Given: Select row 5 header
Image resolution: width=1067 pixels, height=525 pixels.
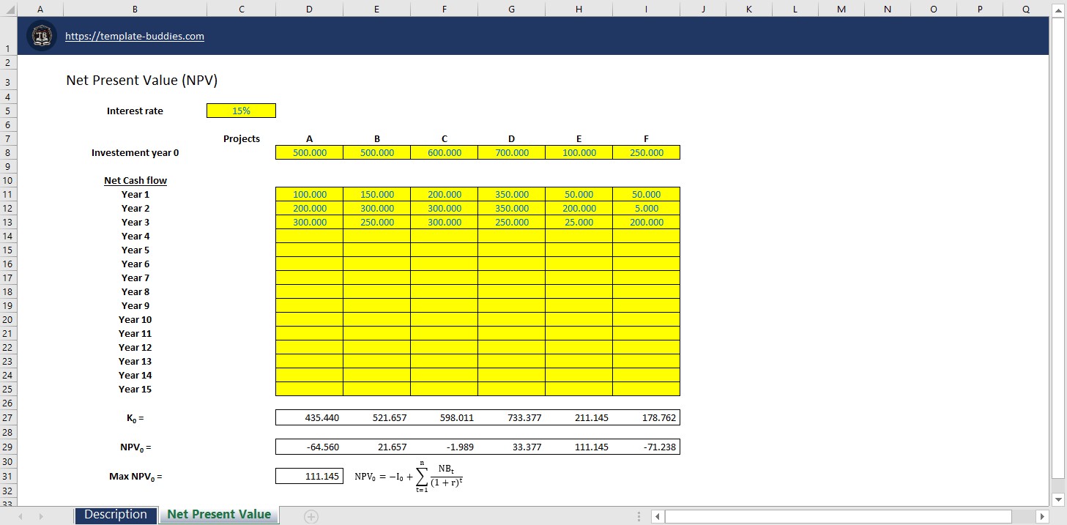Looking at the screenshot, I should click(x=7, y=111).
